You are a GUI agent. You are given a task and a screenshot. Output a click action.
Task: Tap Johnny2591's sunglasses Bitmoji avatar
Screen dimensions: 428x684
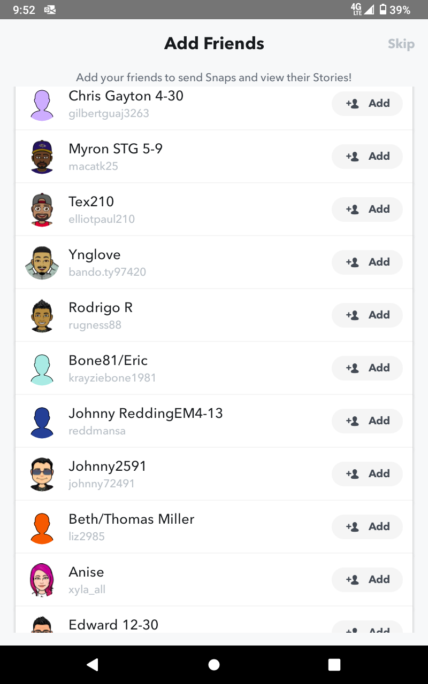42,474
